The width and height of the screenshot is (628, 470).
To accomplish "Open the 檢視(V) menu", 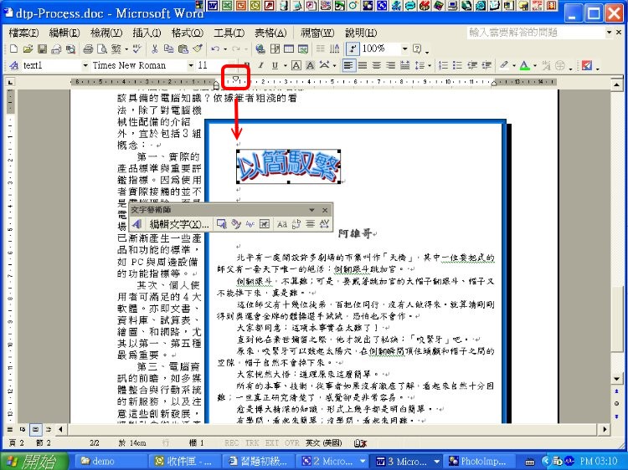I will click(x=106, y=33).
